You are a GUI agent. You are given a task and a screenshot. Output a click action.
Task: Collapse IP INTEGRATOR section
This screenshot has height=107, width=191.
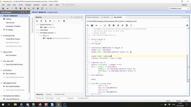point(1,36)
